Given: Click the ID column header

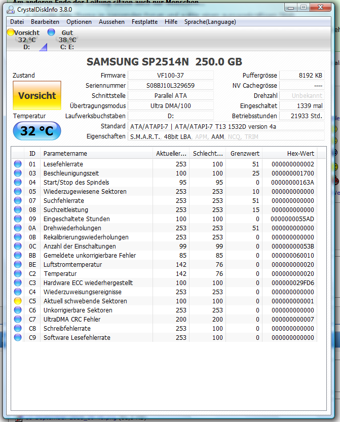Looking at the screenshot, I should click(x=32, y=154).
